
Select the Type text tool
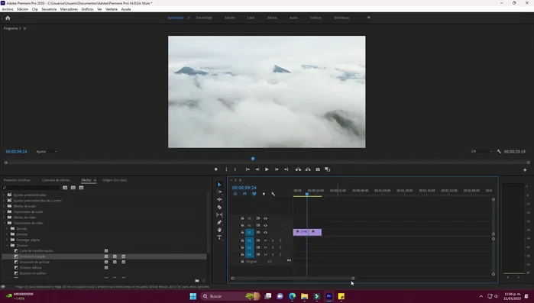point(219,237)
